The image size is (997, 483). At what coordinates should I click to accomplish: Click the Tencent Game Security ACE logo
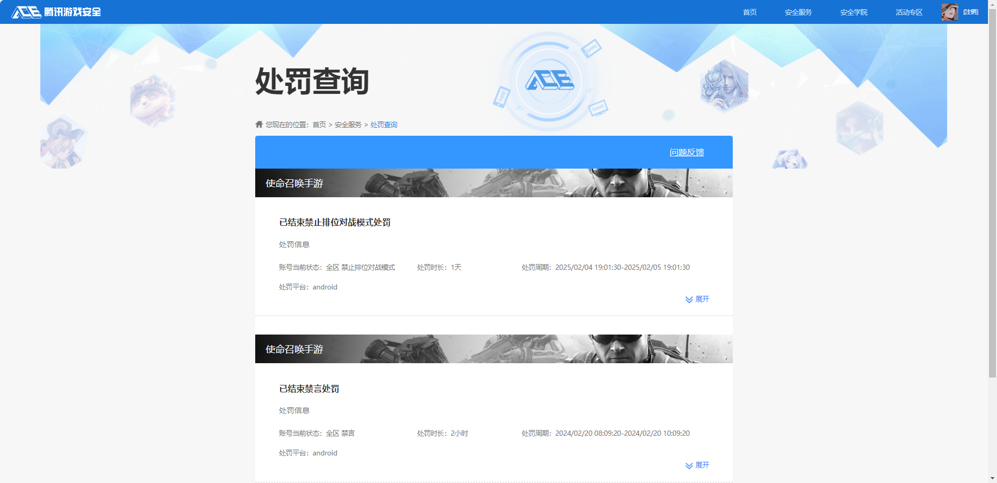click(56, 12)
